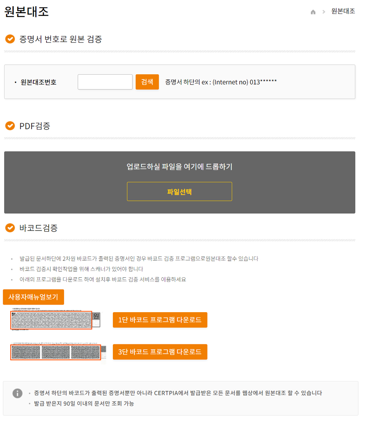The width and height of the screenshot is (365, 430).
Task: Click the home icon in breadcrumb
Action: tap(313, 12)
